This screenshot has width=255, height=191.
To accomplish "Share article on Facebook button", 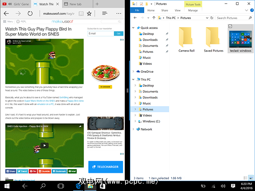I will [11, 171].
